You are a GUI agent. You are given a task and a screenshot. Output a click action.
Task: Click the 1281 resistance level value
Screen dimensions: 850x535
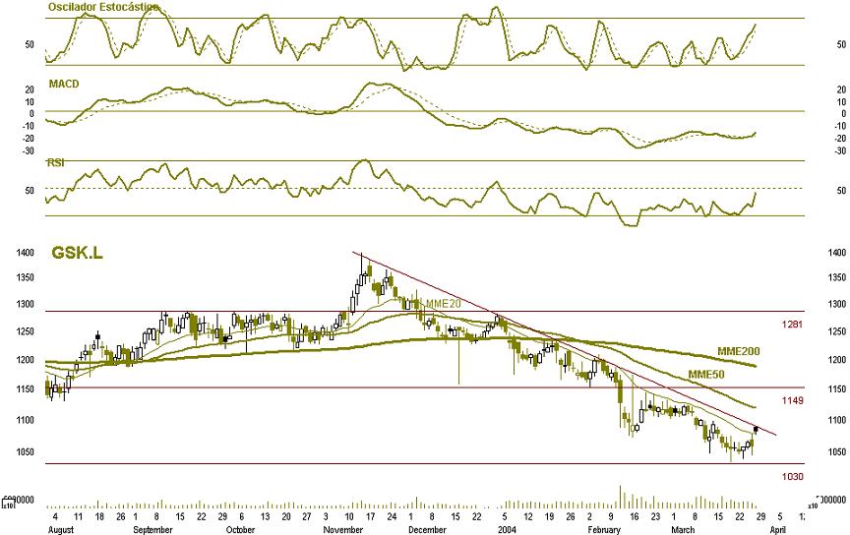pos(792,325)
